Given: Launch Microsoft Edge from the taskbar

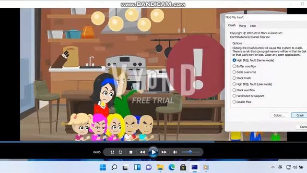Looking at the screenshot, I should tap(172, 167).
